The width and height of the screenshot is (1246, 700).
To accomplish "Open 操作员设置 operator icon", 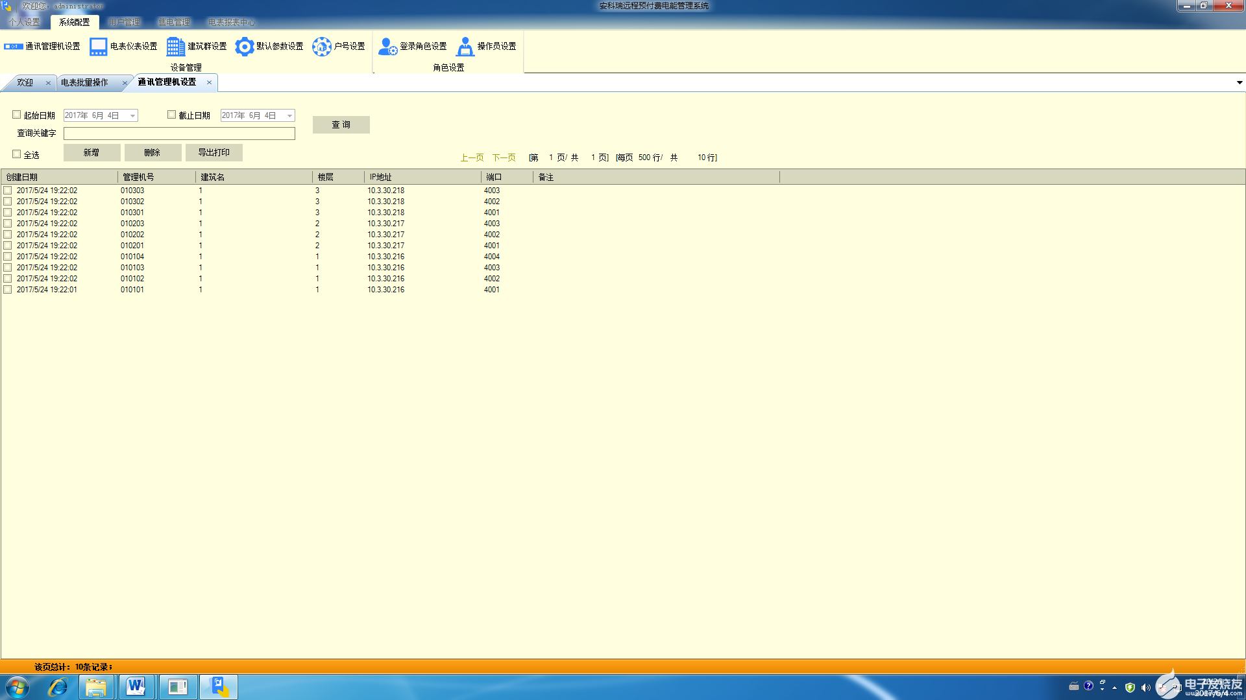I will [465, 47].
